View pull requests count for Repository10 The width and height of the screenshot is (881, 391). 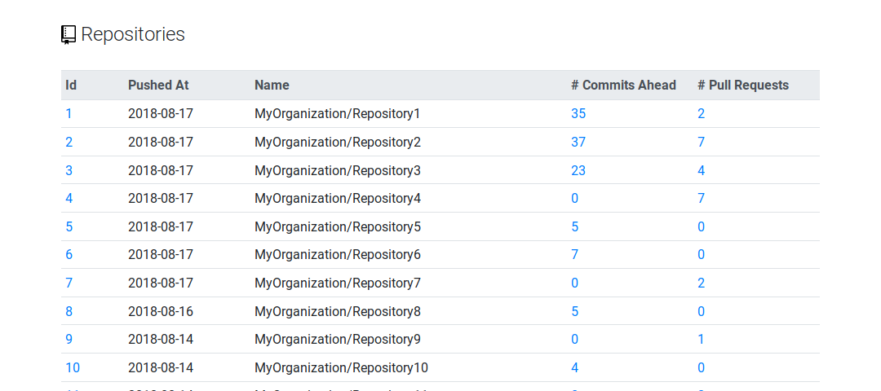702,367
